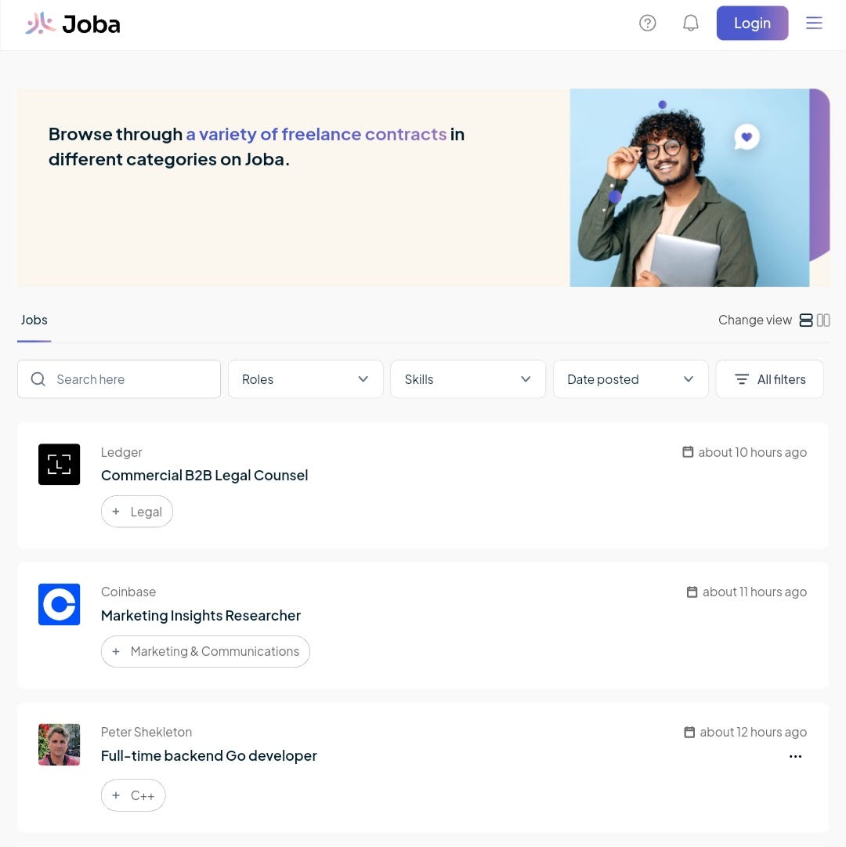Add the C++ skill tag
The image size is (846, 847).
point(133,795)
